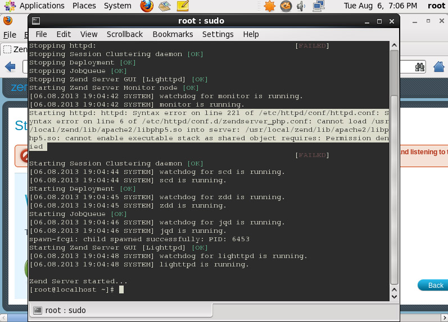Click the scrollbar down arrow at the bottom

(x=394, y=297)
